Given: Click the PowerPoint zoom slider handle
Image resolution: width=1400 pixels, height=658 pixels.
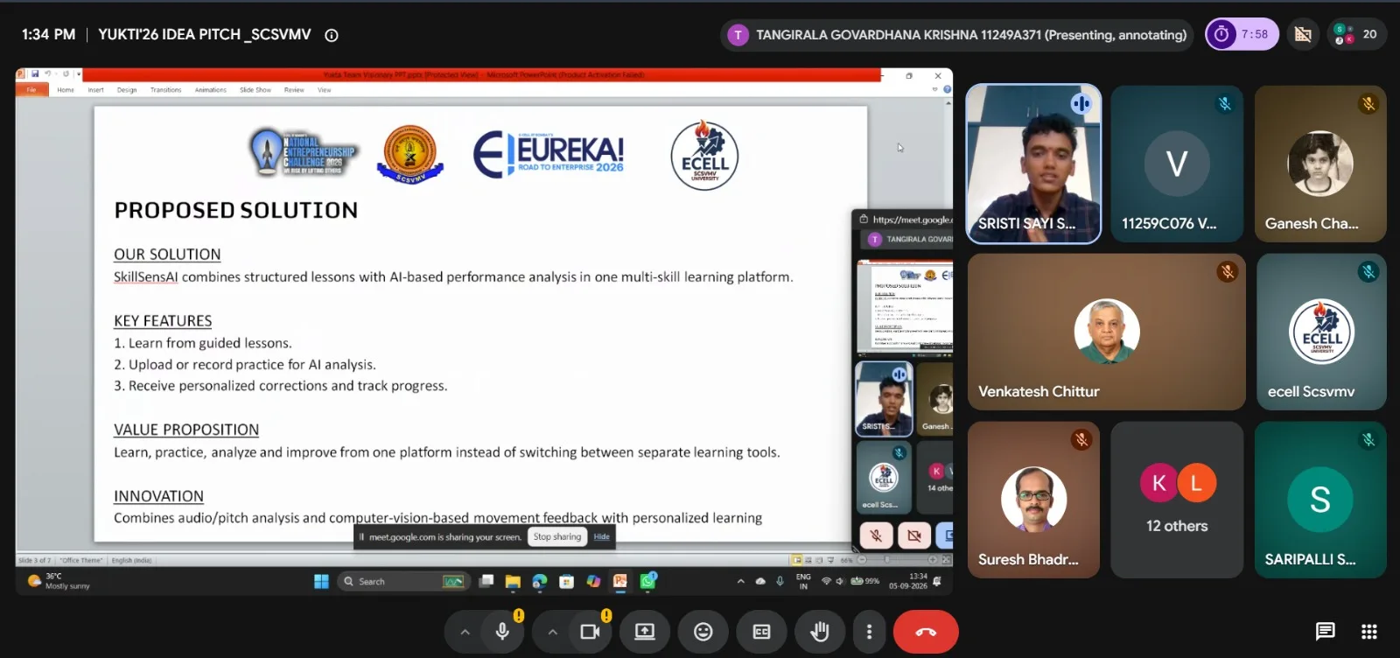Looking at the screenshot, I should pyautogui.click(x=887, y=560).
